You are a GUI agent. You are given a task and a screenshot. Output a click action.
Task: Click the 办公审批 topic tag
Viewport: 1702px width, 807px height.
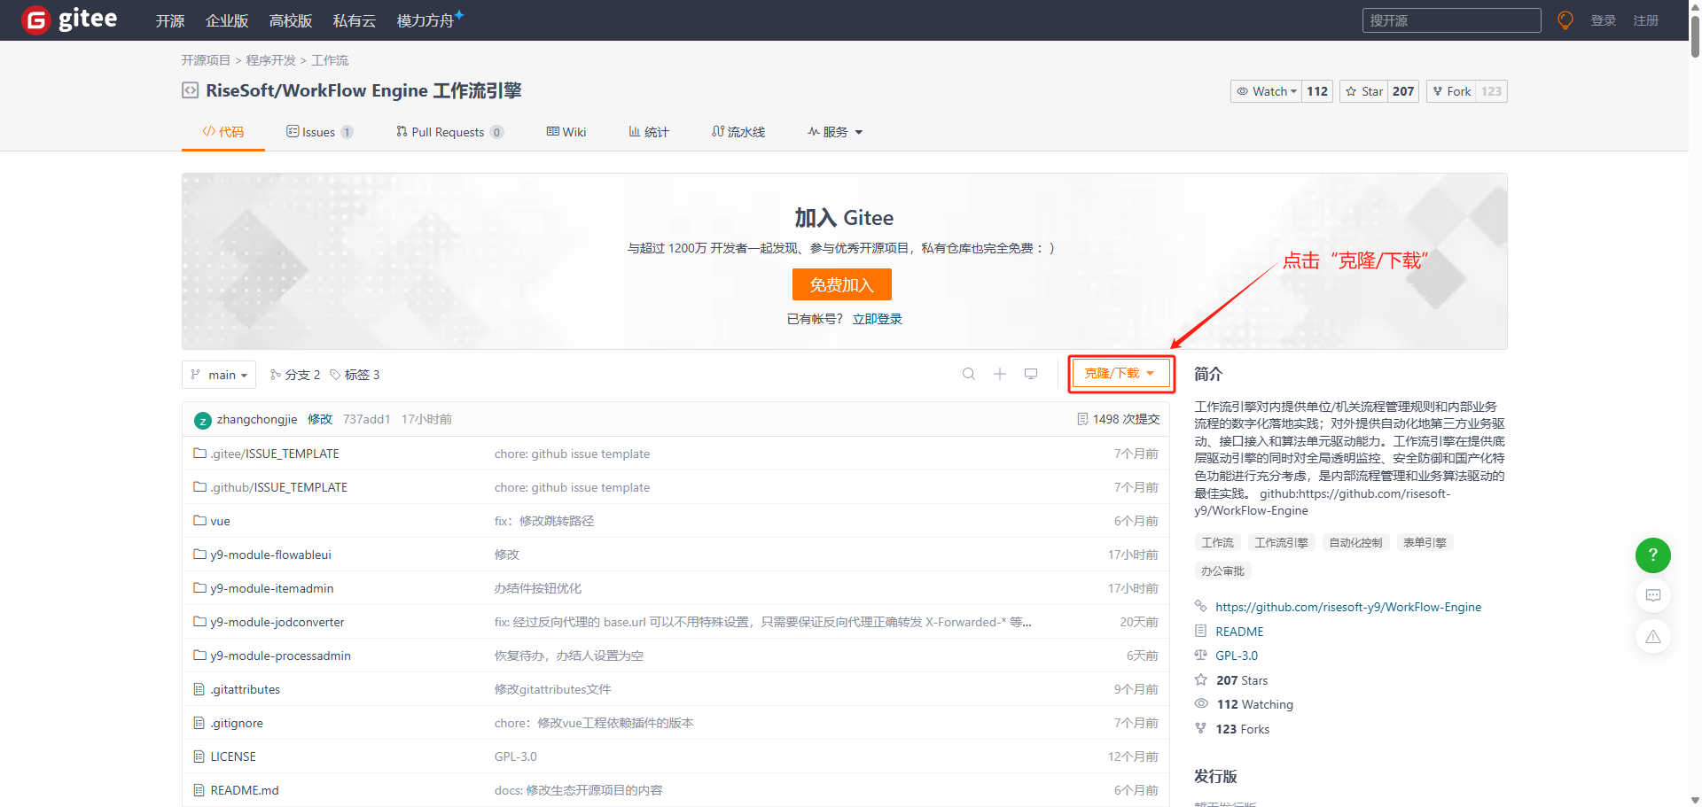[1222, 571]
